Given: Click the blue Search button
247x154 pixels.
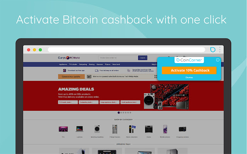Looking at the screenshot, I should pos(143,58).
